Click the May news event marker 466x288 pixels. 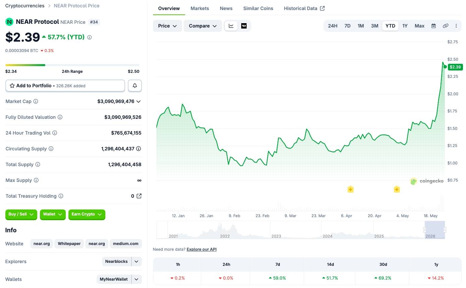click(x=397, y=189)
